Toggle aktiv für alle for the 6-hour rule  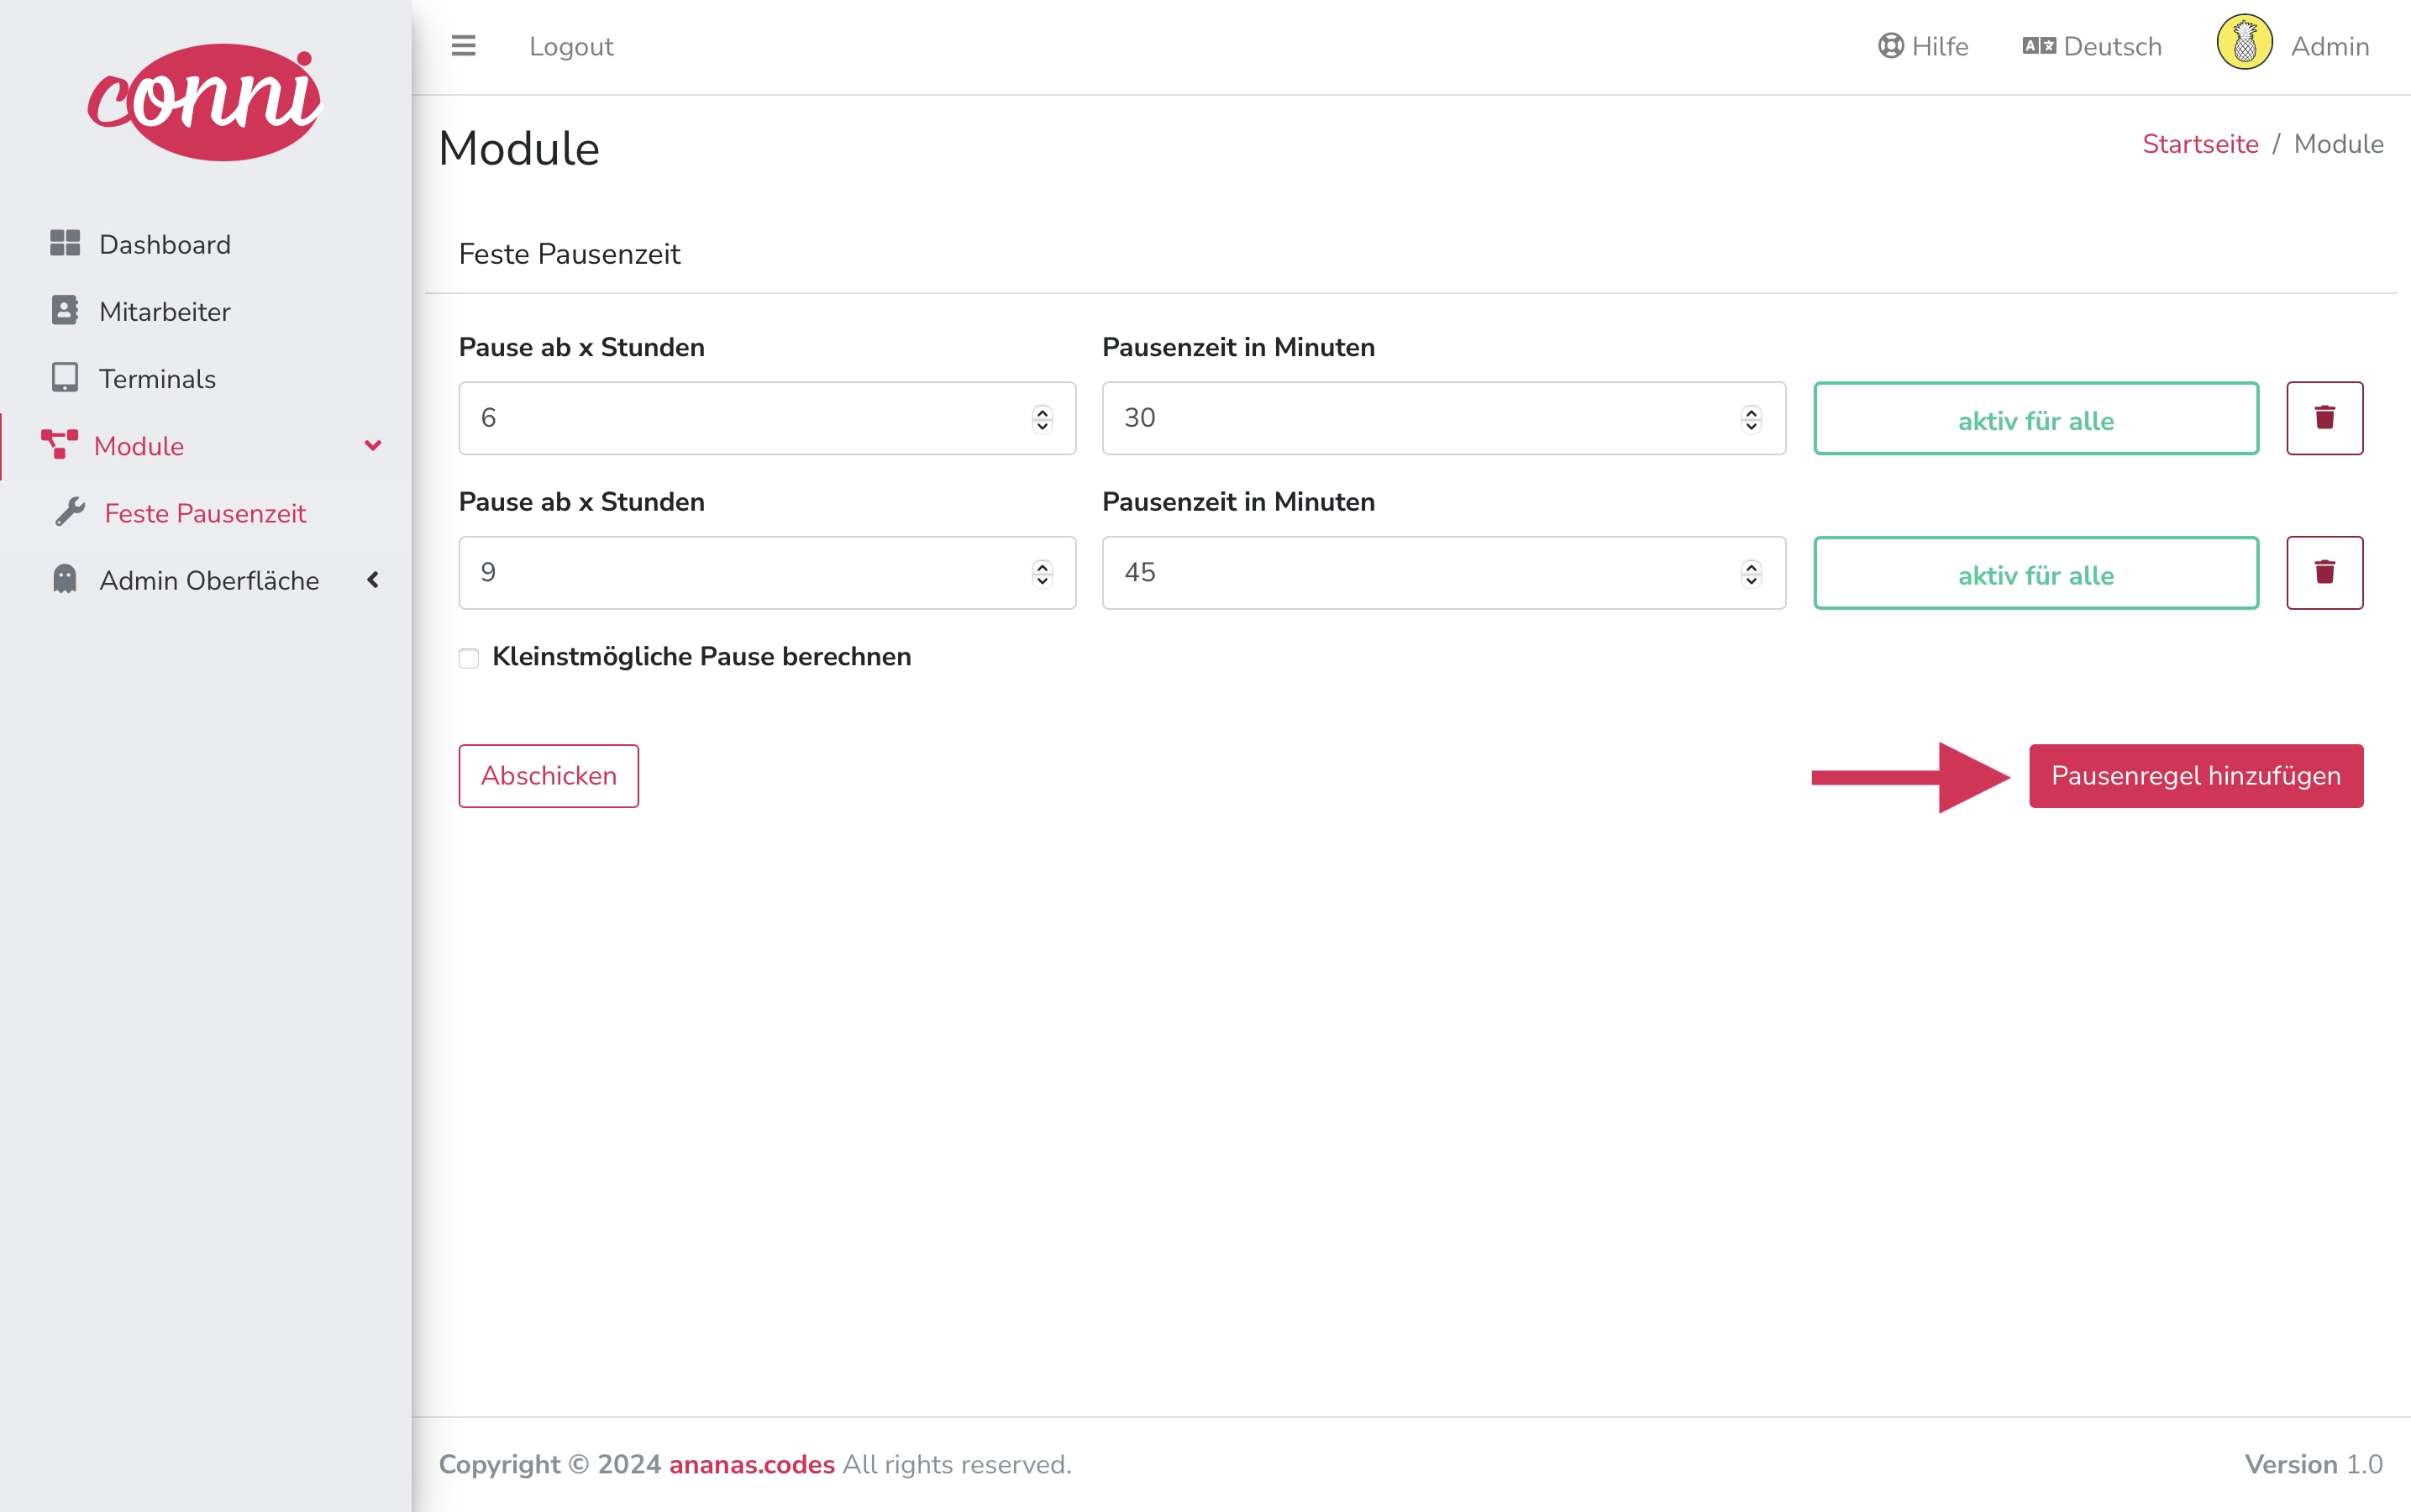coord(2036,418)
